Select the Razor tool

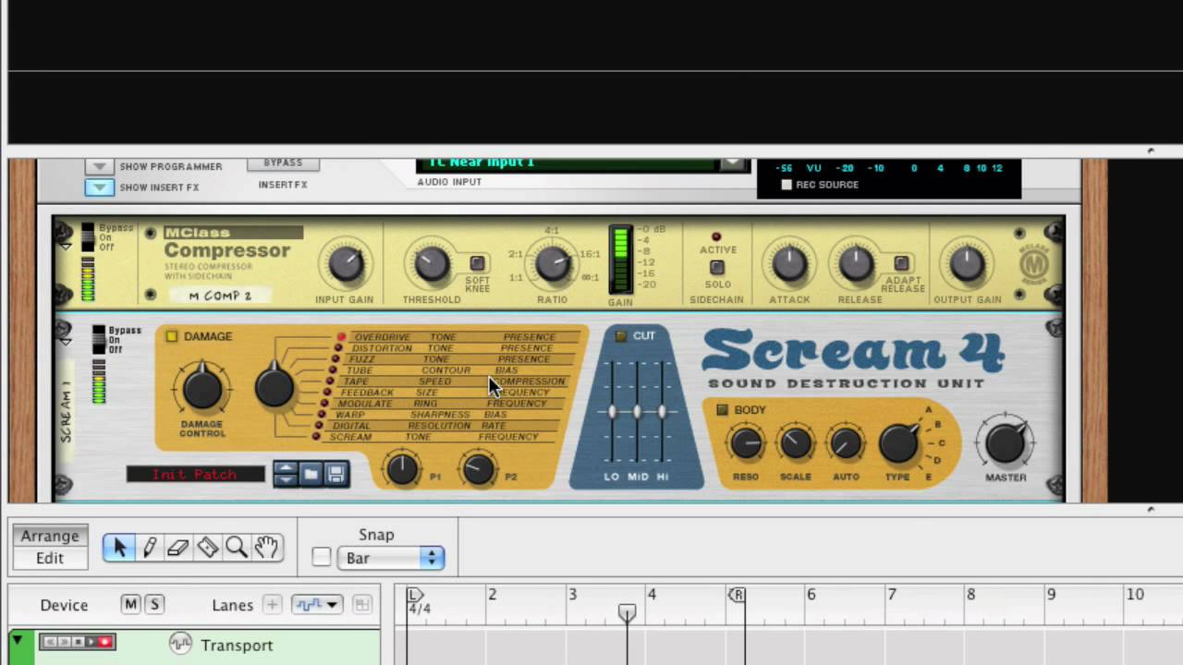pyautogui.click(x=207, y=548)
